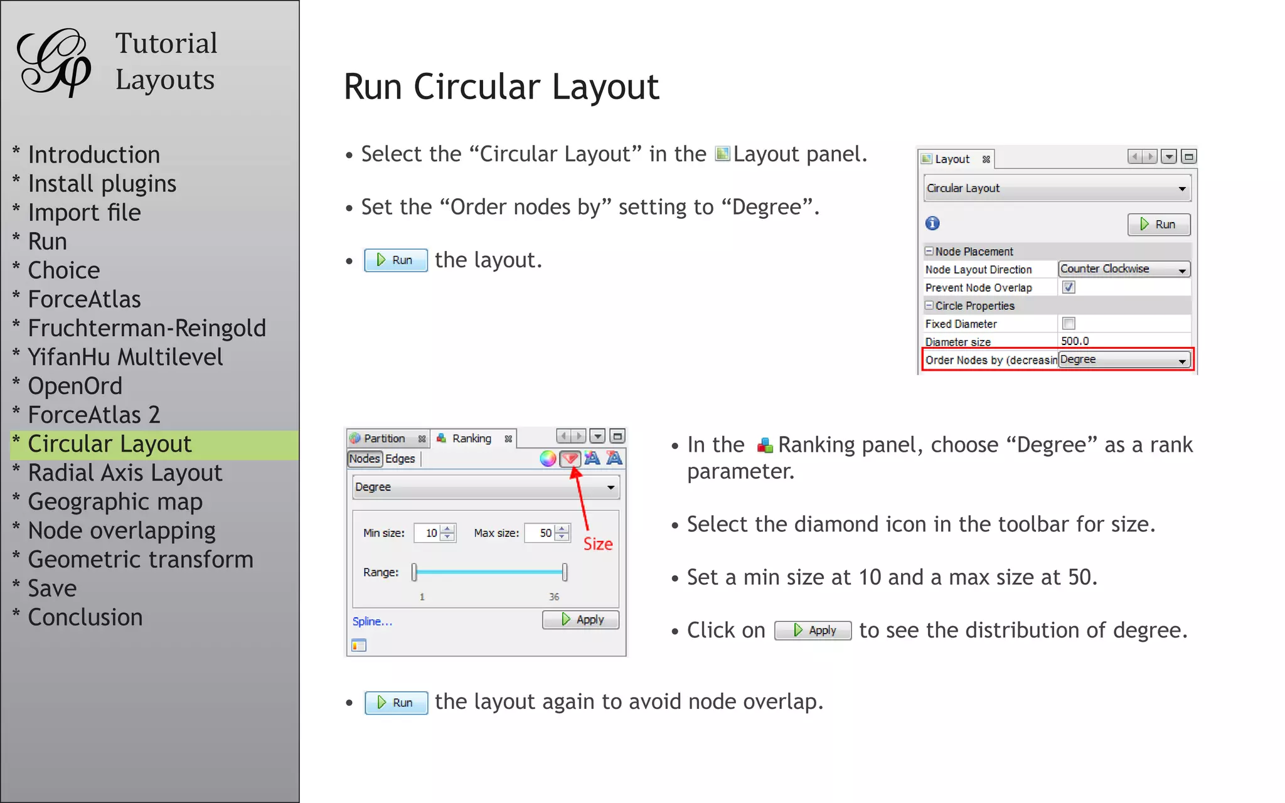Decrease Min size stepper
The width and height of the screenshot is (1285, 803).
447,537
